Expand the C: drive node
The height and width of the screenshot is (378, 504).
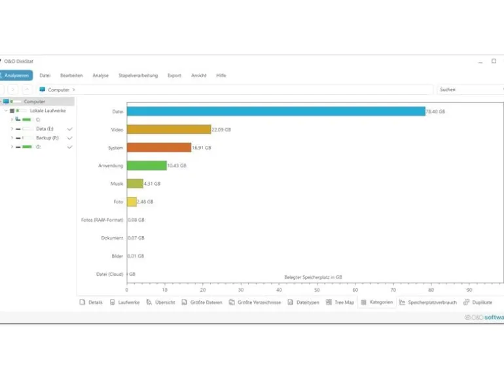pos(12,120)
